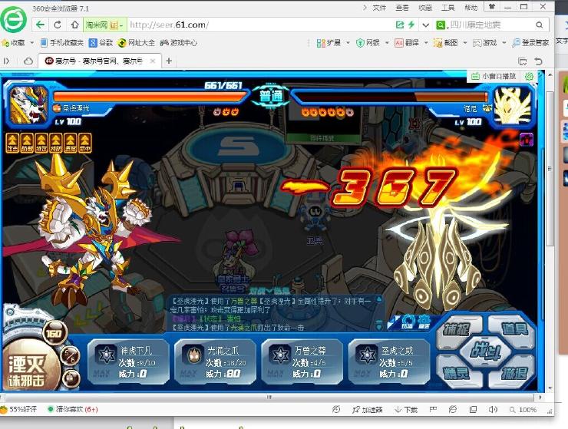Click the 命中 buff icon
Viewport: 568px width, 429px height.
click(x=85, y=143)
